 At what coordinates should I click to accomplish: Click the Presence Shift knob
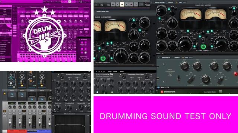[70, 108]
